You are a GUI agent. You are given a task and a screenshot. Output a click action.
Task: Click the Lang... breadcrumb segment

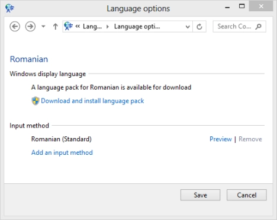click(92, 26)
